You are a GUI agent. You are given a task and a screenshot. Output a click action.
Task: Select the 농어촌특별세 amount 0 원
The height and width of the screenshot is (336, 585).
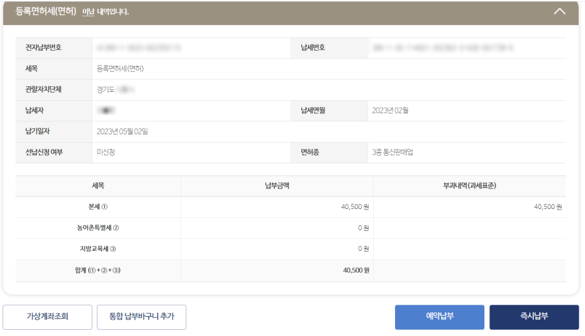click(363, 228)
